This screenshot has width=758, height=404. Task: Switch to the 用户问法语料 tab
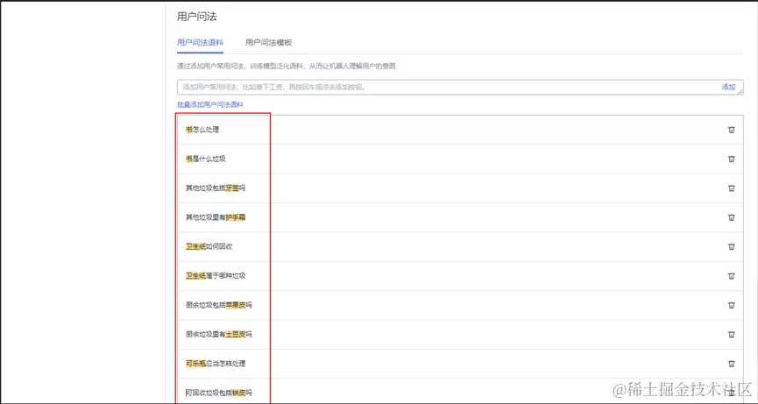coord(200,43)
